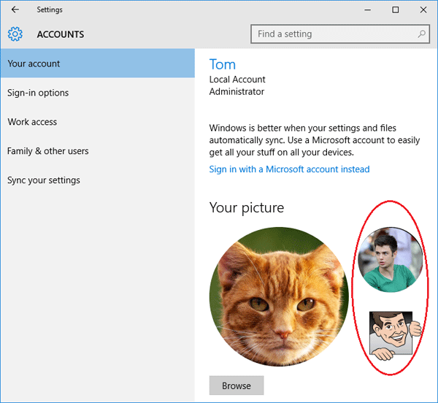Click the Your picture heading
The image size is (438, 403).
(x=247, y=208)
